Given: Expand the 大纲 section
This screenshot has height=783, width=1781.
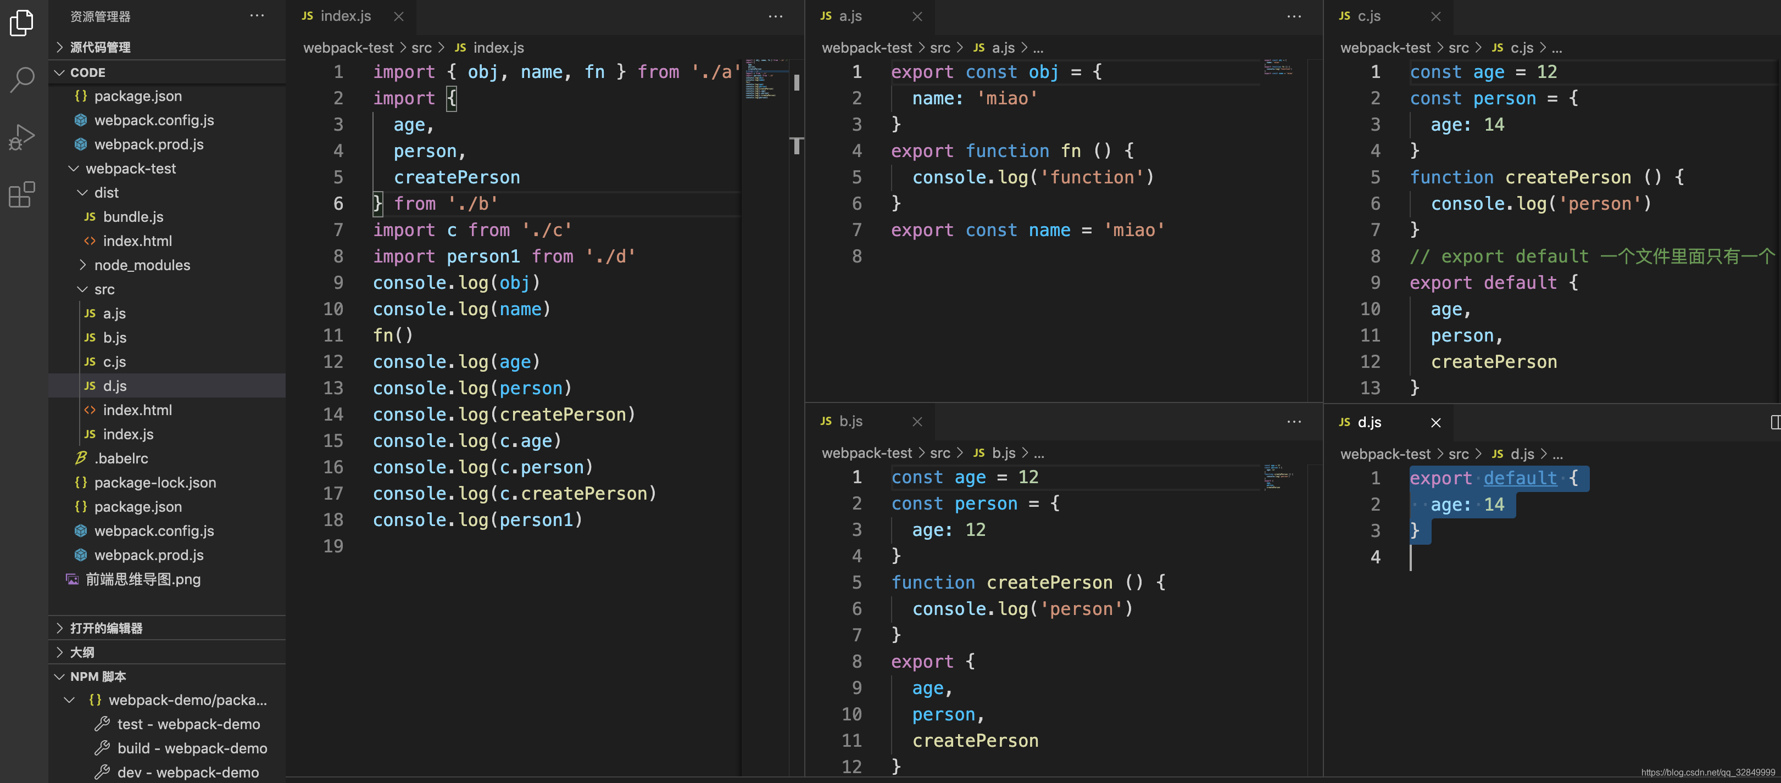Looking at the screenshot, I should click(166, 652).
